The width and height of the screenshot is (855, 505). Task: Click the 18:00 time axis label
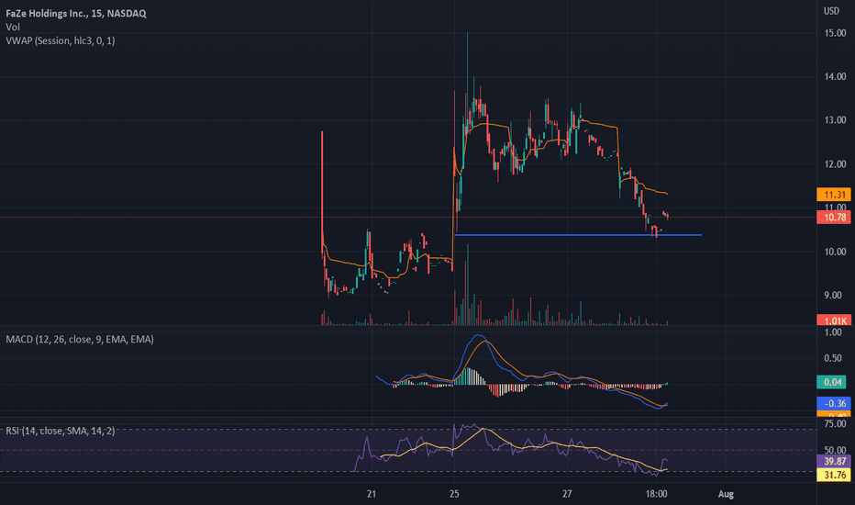point(657,494)
